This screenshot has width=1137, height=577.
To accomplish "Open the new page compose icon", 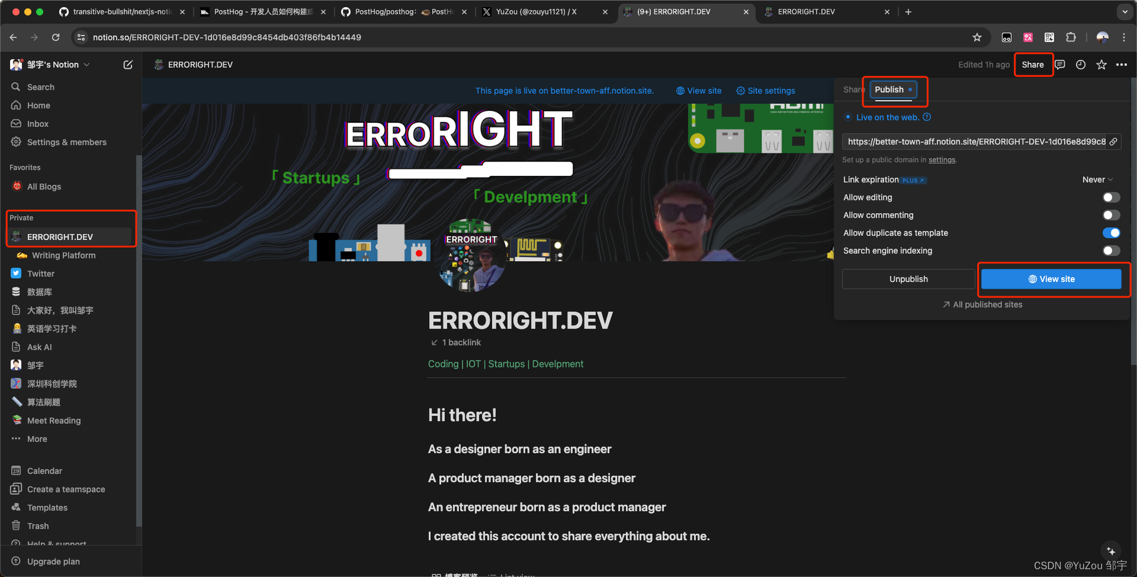I will (x=128, y=65).
